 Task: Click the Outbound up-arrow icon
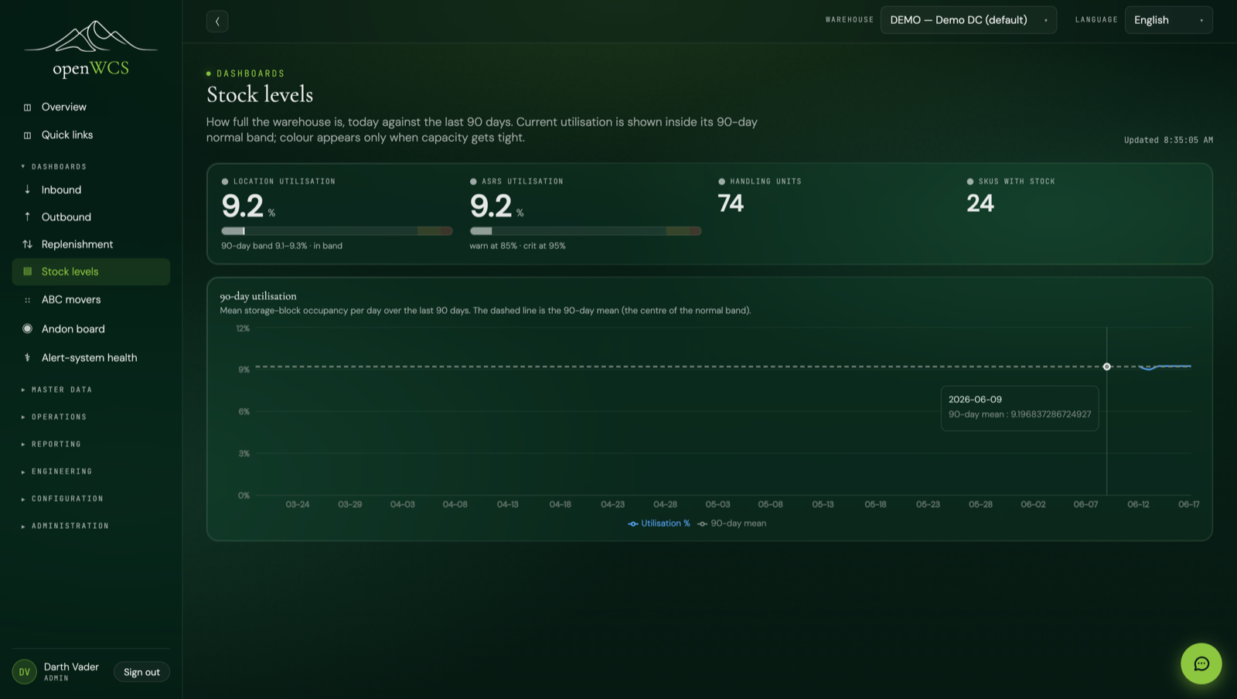[28, 217]
